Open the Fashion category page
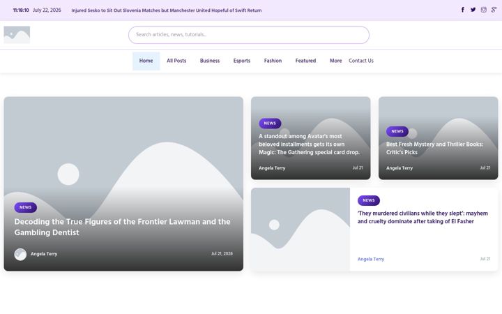This screenshot has height=314, width=502. pos(273,61)
